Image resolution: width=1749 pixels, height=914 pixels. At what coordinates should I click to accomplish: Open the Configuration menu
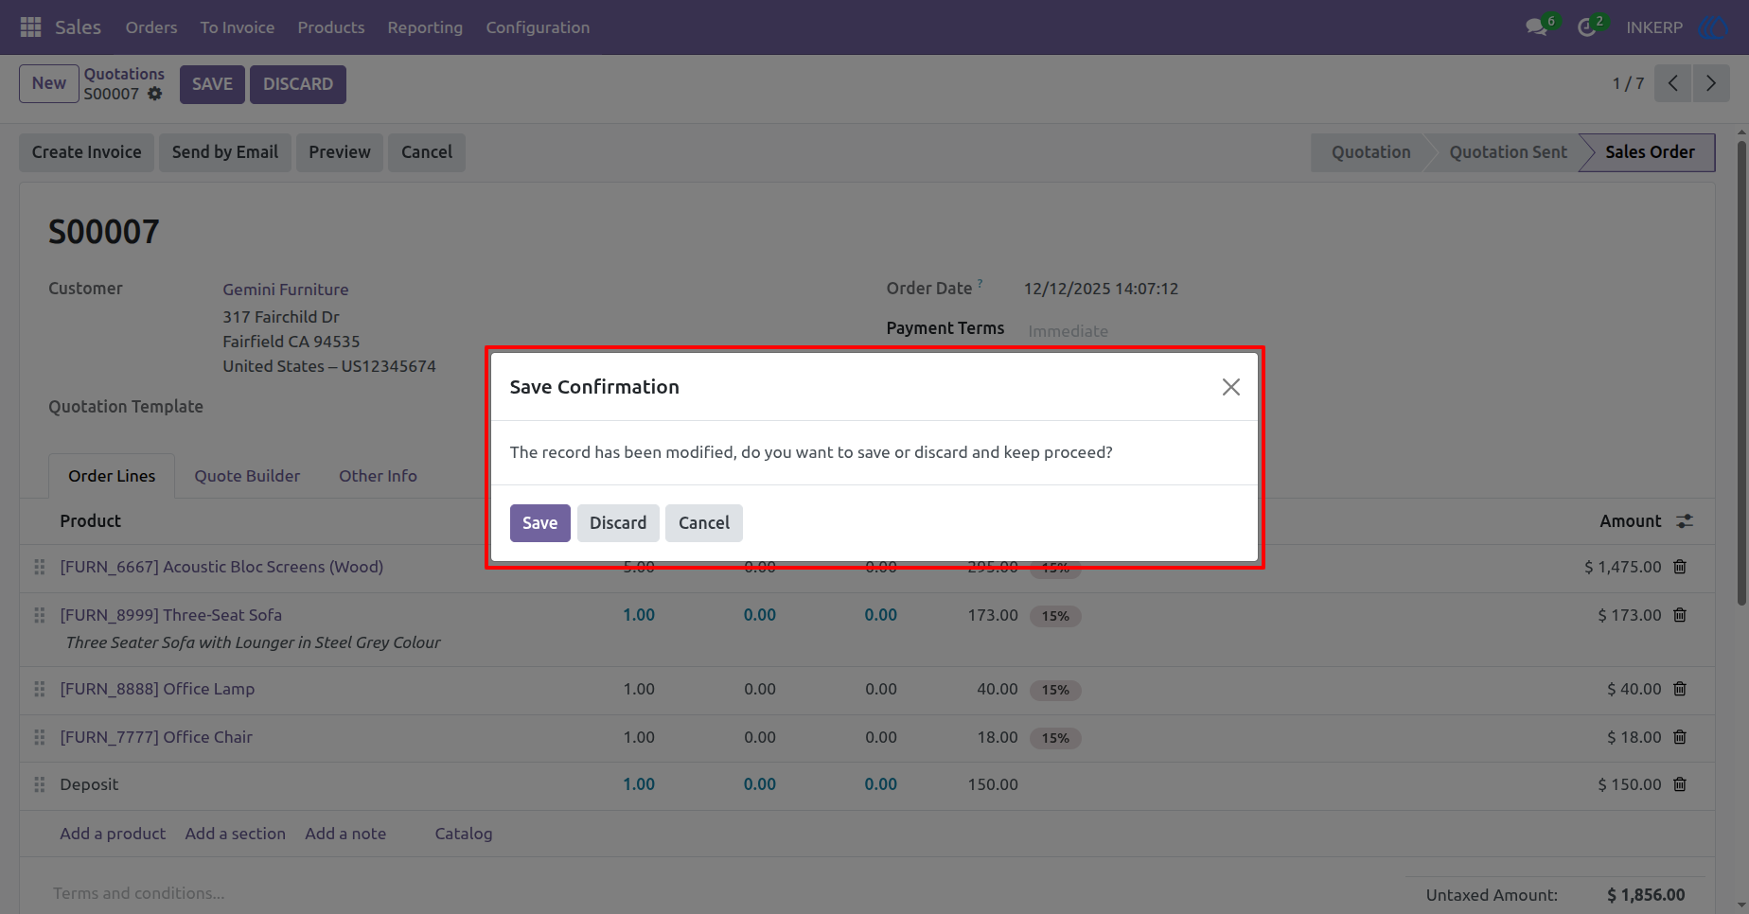(x=538, y=27)
